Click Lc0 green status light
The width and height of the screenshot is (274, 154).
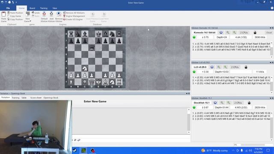click(x=194, y=72)
